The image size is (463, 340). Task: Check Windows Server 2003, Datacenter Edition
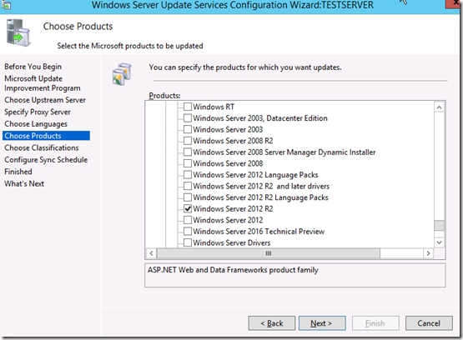coord(188,118)
